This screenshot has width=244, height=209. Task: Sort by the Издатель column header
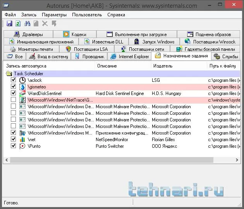[x=179, y=66]
